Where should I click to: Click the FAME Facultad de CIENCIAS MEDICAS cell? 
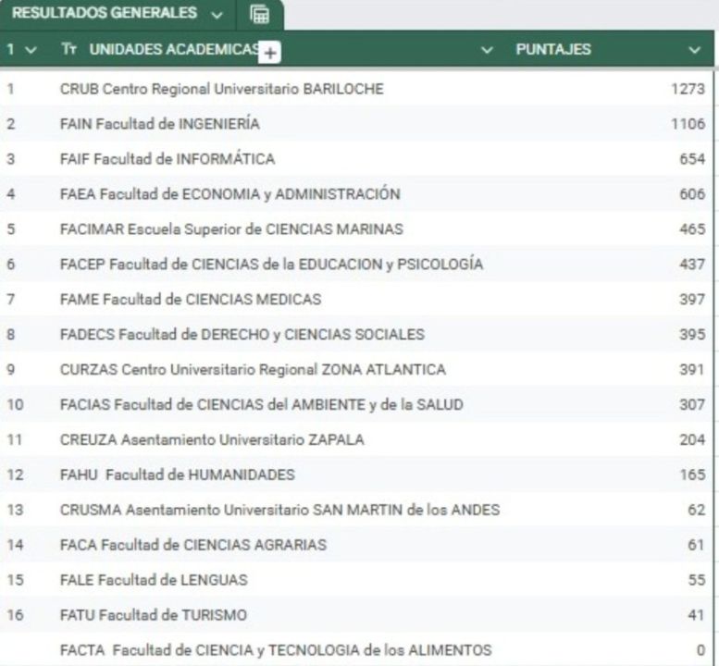click(190, 300)
